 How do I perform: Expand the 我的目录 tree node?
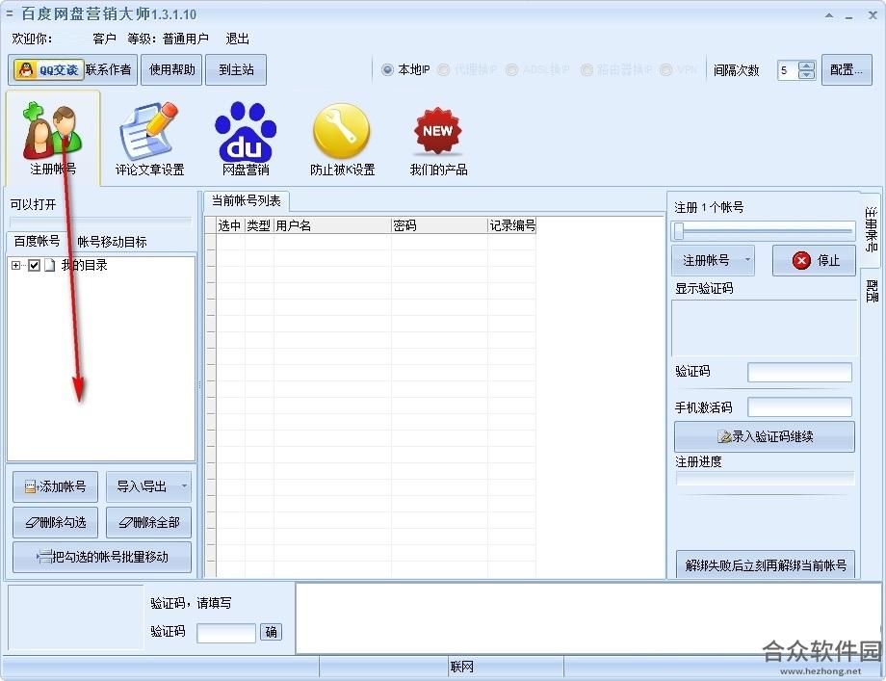[x=15, y=265]
